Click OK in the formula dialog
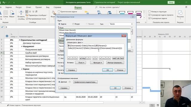 point(107,70)
